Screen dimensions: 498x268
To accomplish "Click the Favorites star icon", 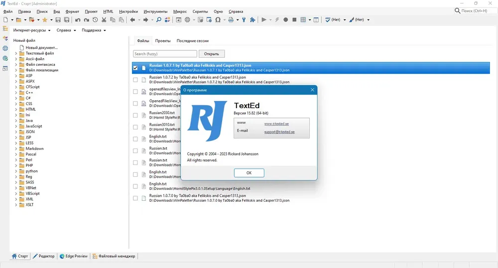I will [x=45, y=20].
